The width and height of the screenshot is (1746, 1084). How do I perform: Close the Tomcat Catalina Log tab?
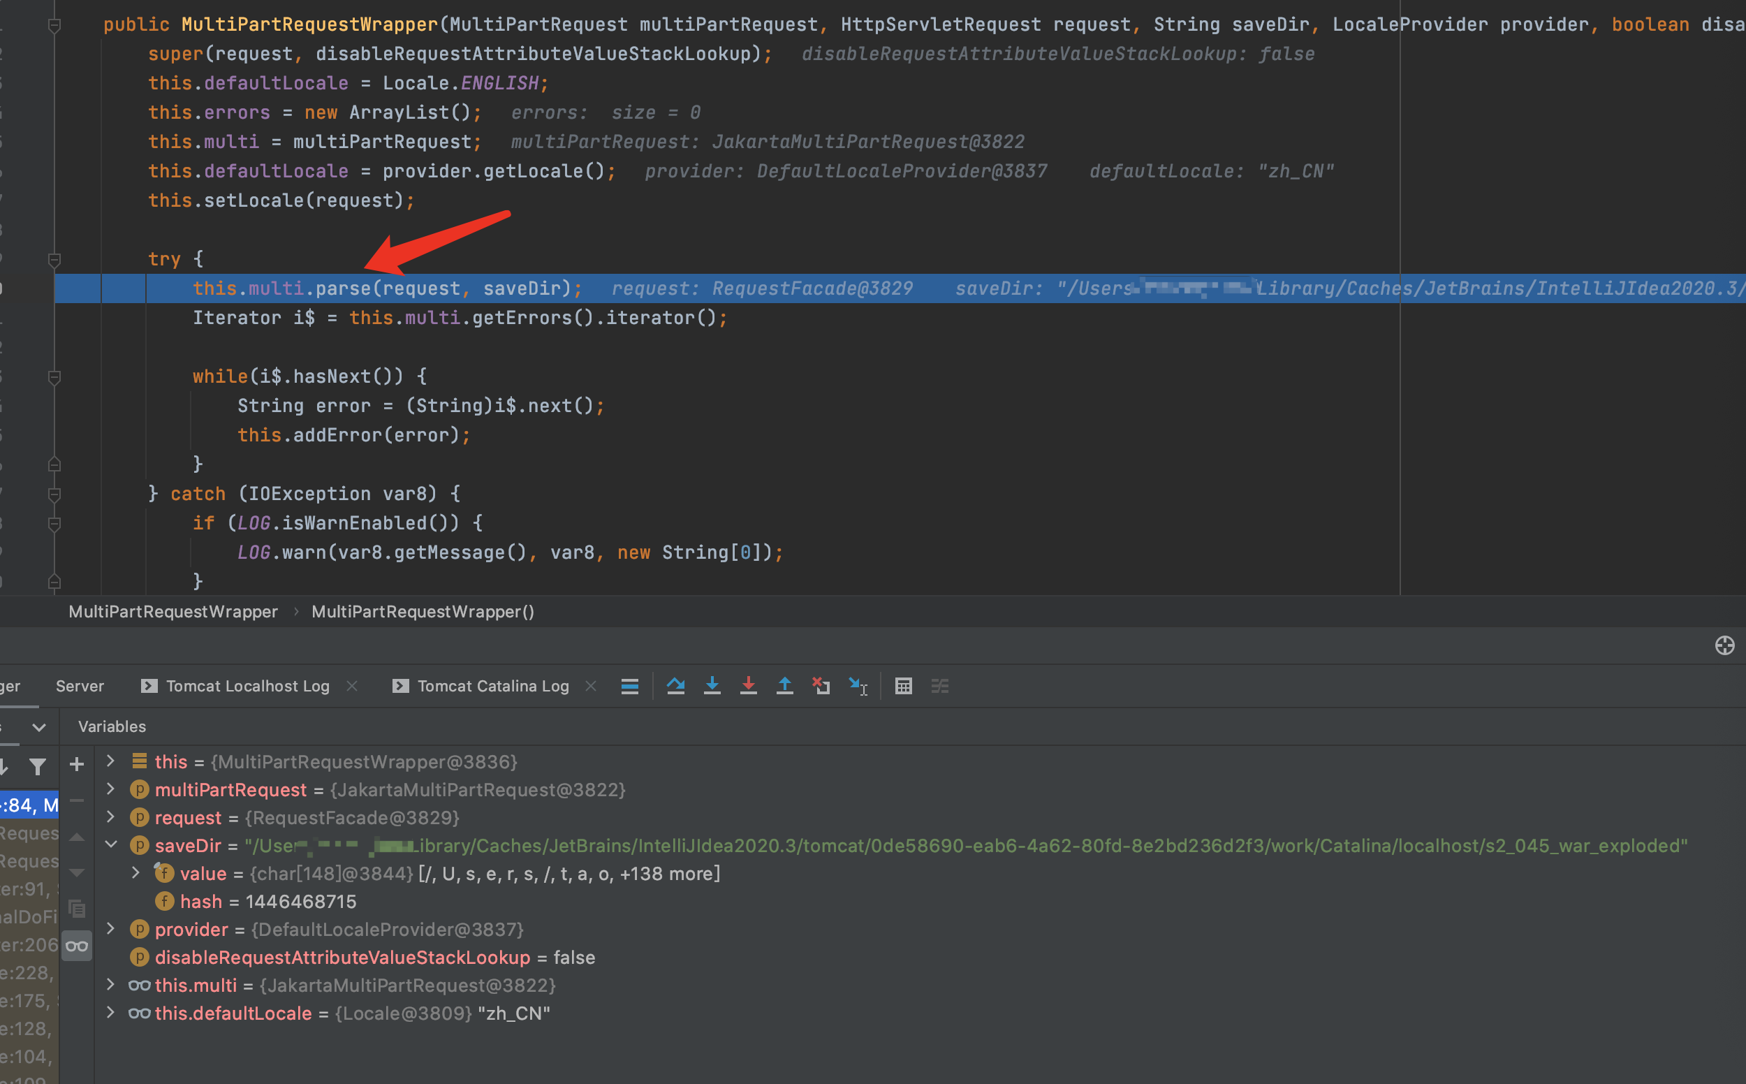click(591, 686)
